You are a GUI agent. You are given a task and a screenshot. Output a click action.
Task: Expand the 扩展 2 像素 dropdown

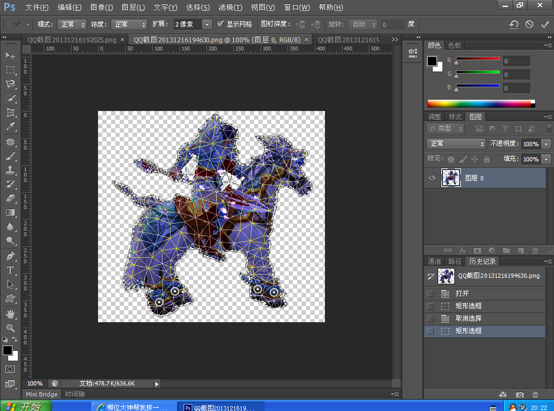tap(207, 24)
